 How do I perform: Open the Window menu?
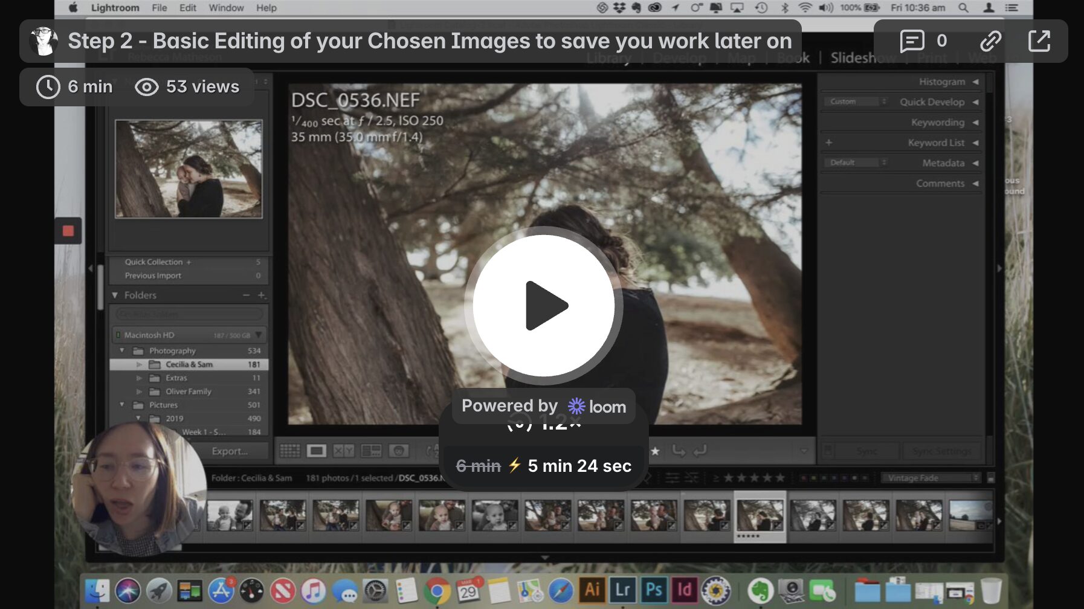click(226, 8)
